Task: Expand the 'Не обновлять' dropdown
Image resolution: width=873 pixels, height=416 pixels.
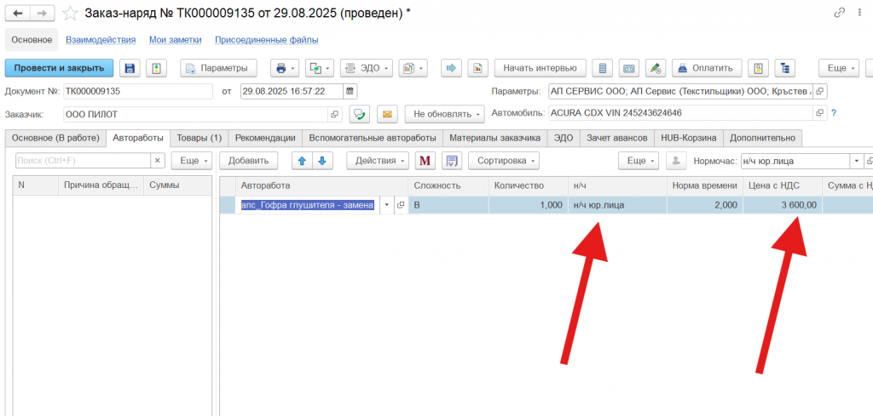Action: point(444,114)
